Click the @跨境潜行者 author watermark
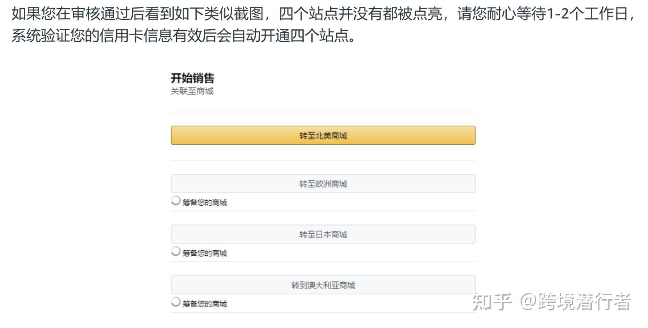Viewport: 648px width, 328px height. coord(576,302)
